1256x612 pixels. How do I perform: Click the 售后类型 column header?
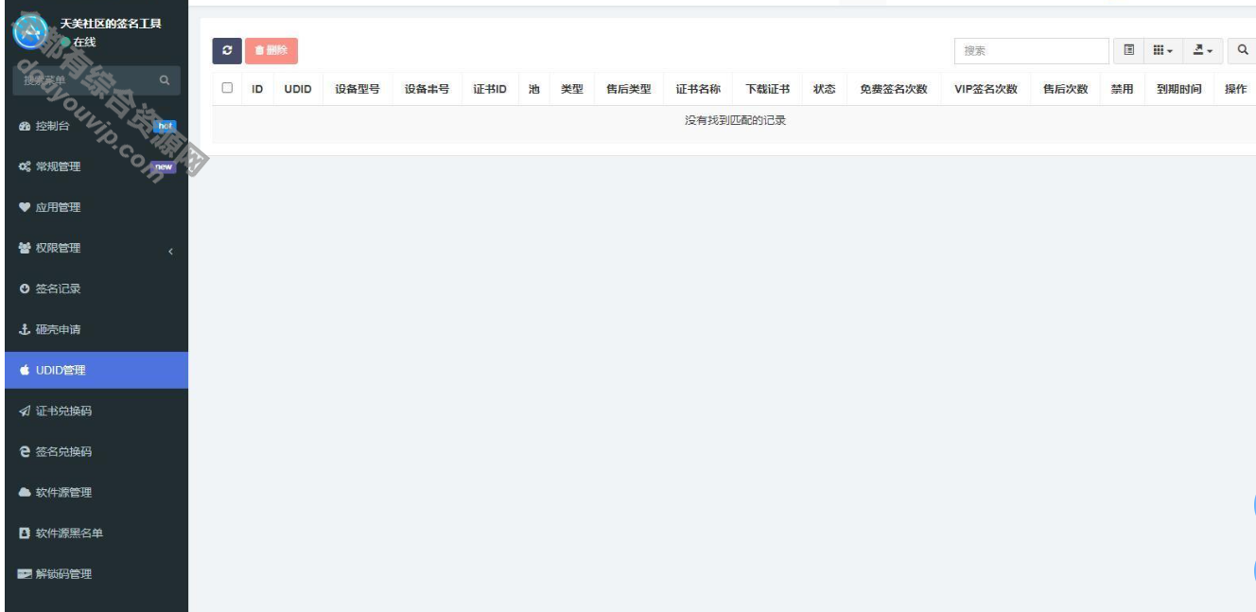[629, 89]
